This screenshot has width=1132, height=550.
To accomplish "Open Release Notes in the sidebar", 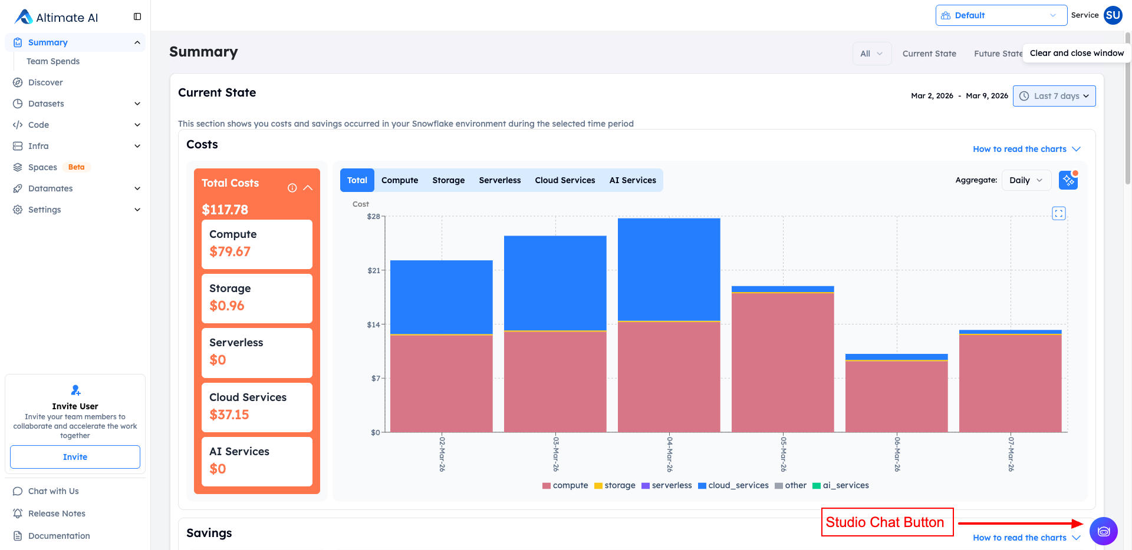I will [57, 513].
